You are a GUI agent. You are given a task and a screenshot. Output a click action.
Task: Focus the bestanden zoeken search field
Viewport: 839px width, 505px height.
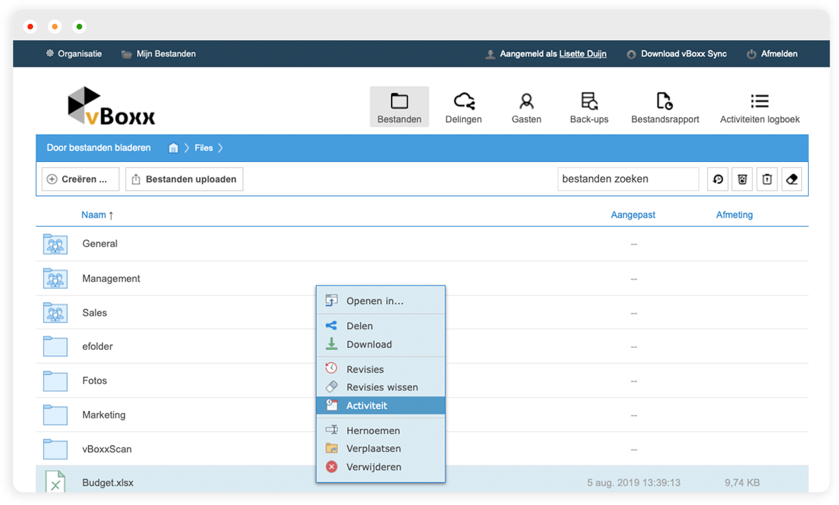tap(628, 179)
